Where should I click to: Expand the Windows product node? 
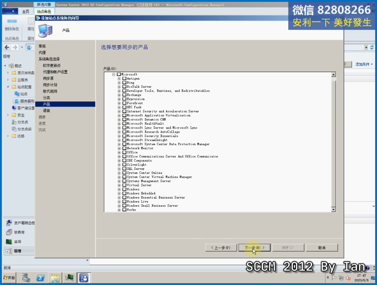click(119, 189)
